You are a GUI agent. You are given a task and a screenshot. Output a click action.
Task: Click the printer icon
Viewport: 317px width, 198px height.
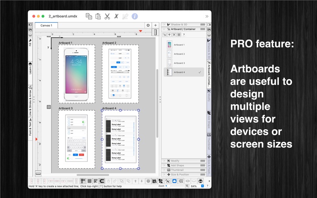(201, 181)
